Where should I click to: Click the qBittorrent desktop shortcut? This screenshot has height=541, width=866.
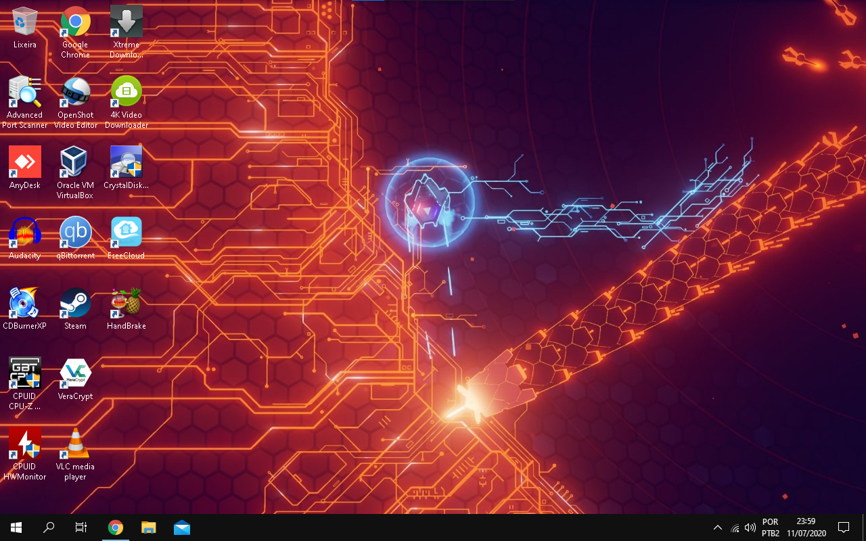coord(75,233)
